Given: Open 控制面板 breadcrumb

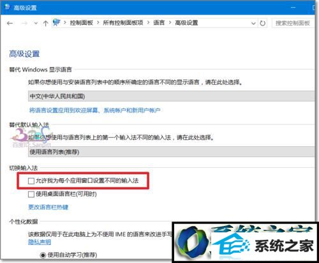Looking at the screenshot, I should pos(82,23).
